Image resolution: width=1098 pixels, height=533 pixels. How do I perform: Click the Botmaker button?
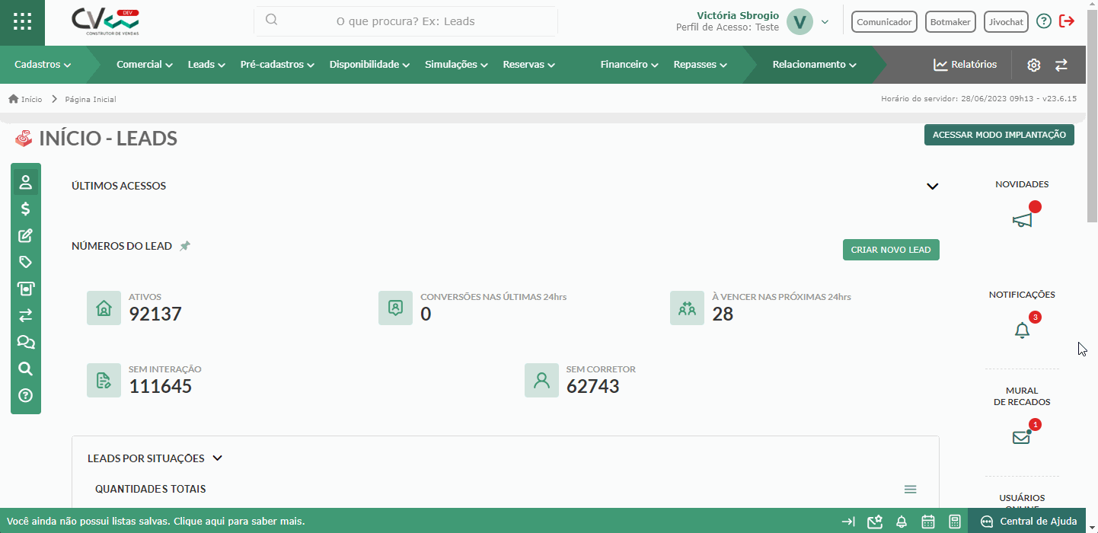click(x=950, y=22)
